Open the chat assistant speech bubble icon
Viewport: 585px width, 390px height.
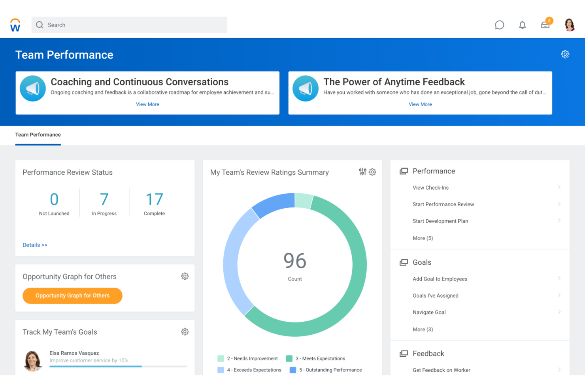[x=499, y=25]
